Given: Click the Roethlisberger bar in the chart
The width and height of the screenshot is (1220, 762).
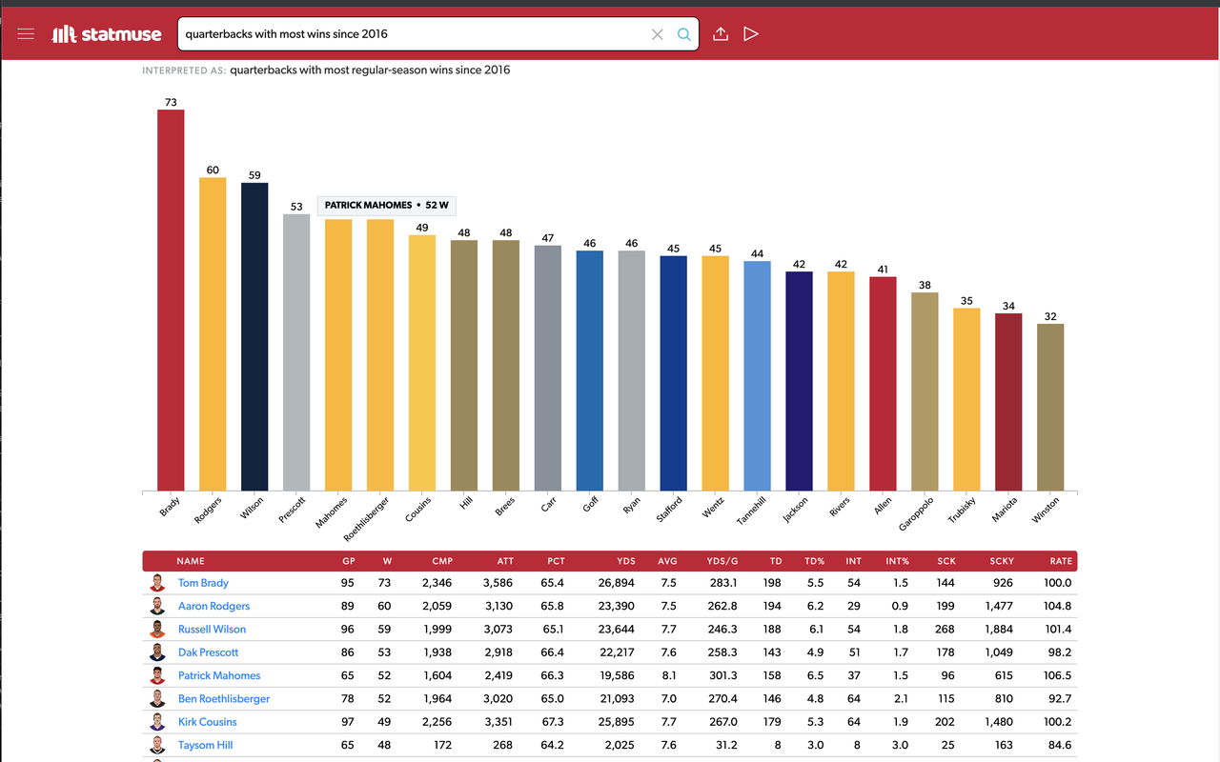Looking at the screenshot, I should 380,355.
